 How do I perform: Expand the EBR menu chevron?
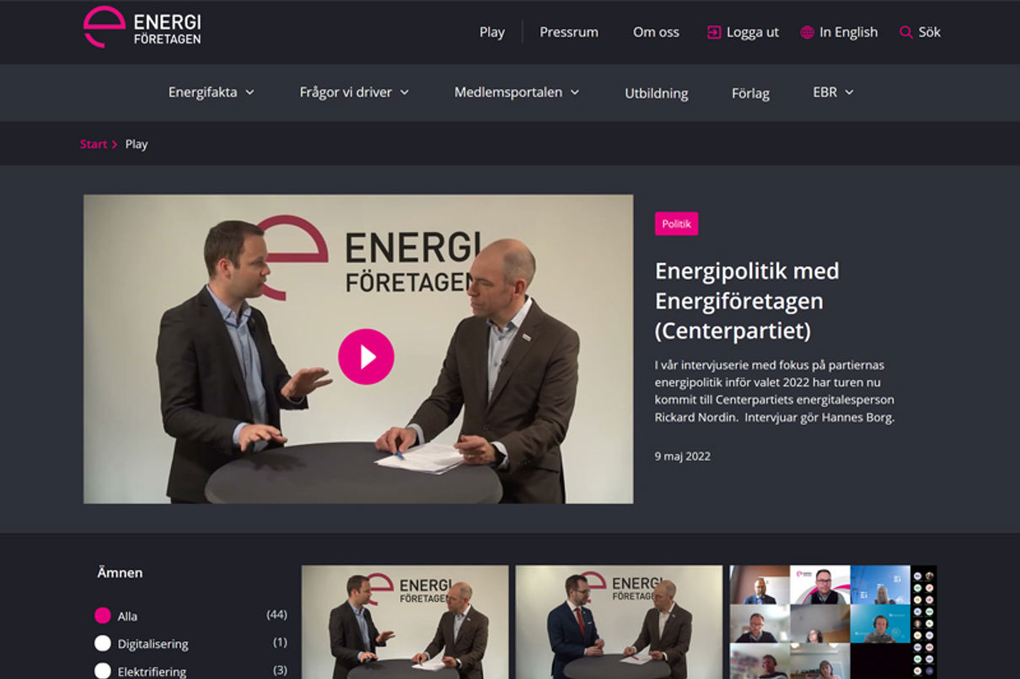click(x=849, y=92)
